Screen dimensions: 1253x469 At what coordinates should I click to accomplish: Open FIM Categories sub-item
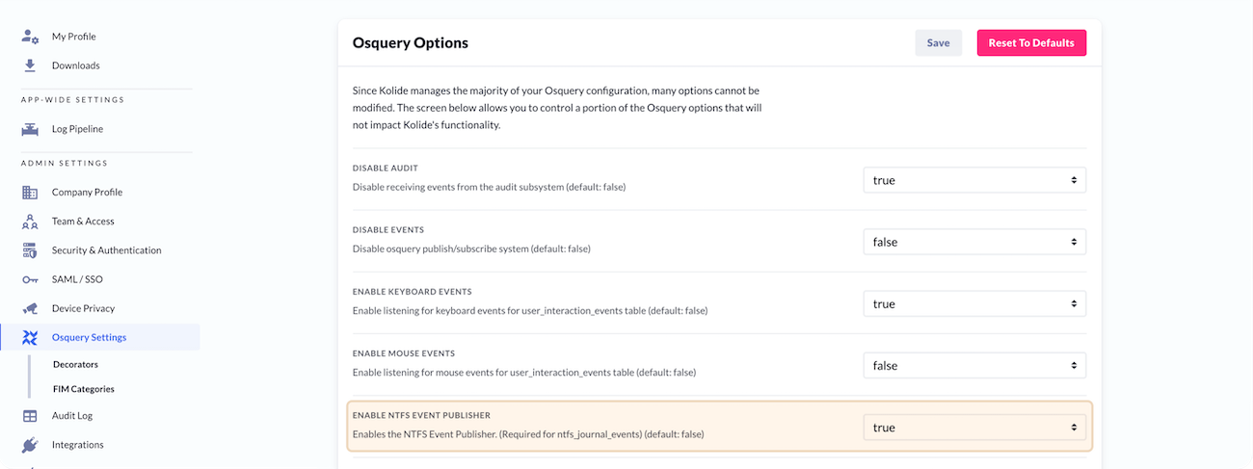click(x=84, y=389)
